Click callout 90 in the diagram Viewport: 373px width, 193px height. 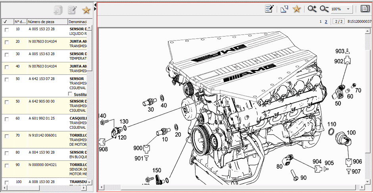[x=304, y=178]
